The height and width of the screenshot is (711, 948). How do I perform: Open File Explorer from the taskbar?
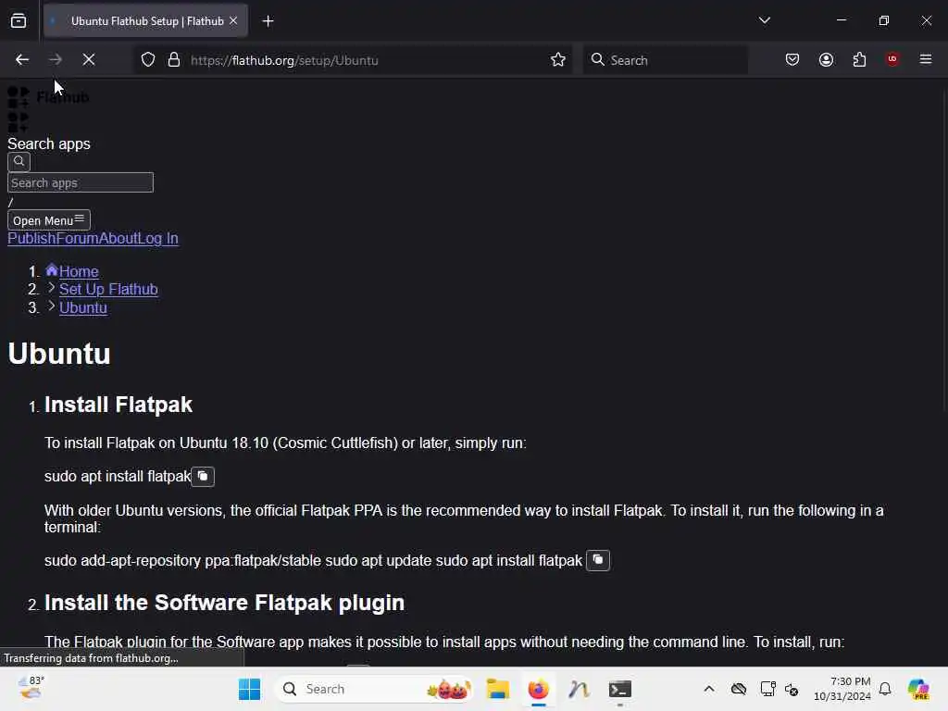pos(498,689)
